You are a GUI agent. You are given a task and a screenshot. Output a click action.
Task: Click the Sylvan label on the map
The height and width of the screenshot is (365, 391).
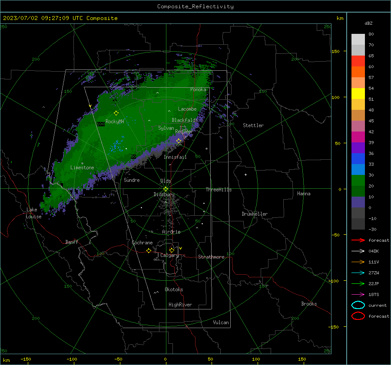(166, 128)
